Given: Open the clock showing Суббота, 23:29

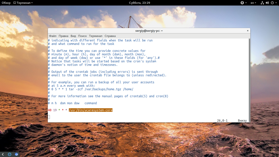Looking at the screenshot, I should pyautogui.click(x=139, y=3).
